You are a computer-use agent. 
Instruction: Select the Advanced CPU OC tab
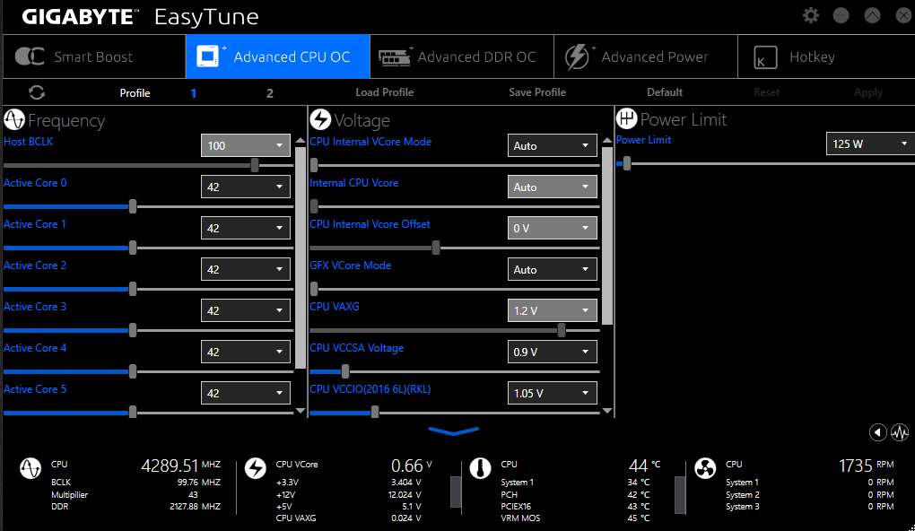tap(278, 57)
